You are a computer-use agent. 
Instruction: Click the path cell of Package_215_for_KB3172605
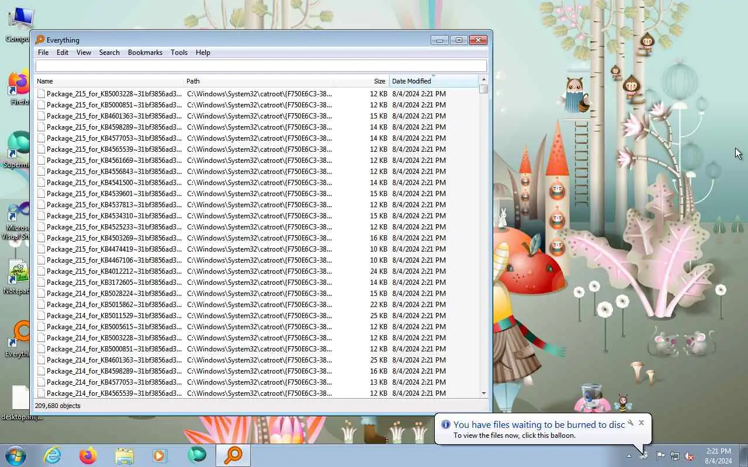(259, 283)
